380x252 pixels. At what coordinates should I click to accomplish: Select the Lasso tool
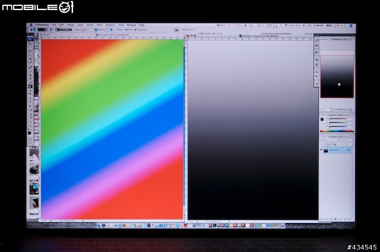click(x=30, y=51)
